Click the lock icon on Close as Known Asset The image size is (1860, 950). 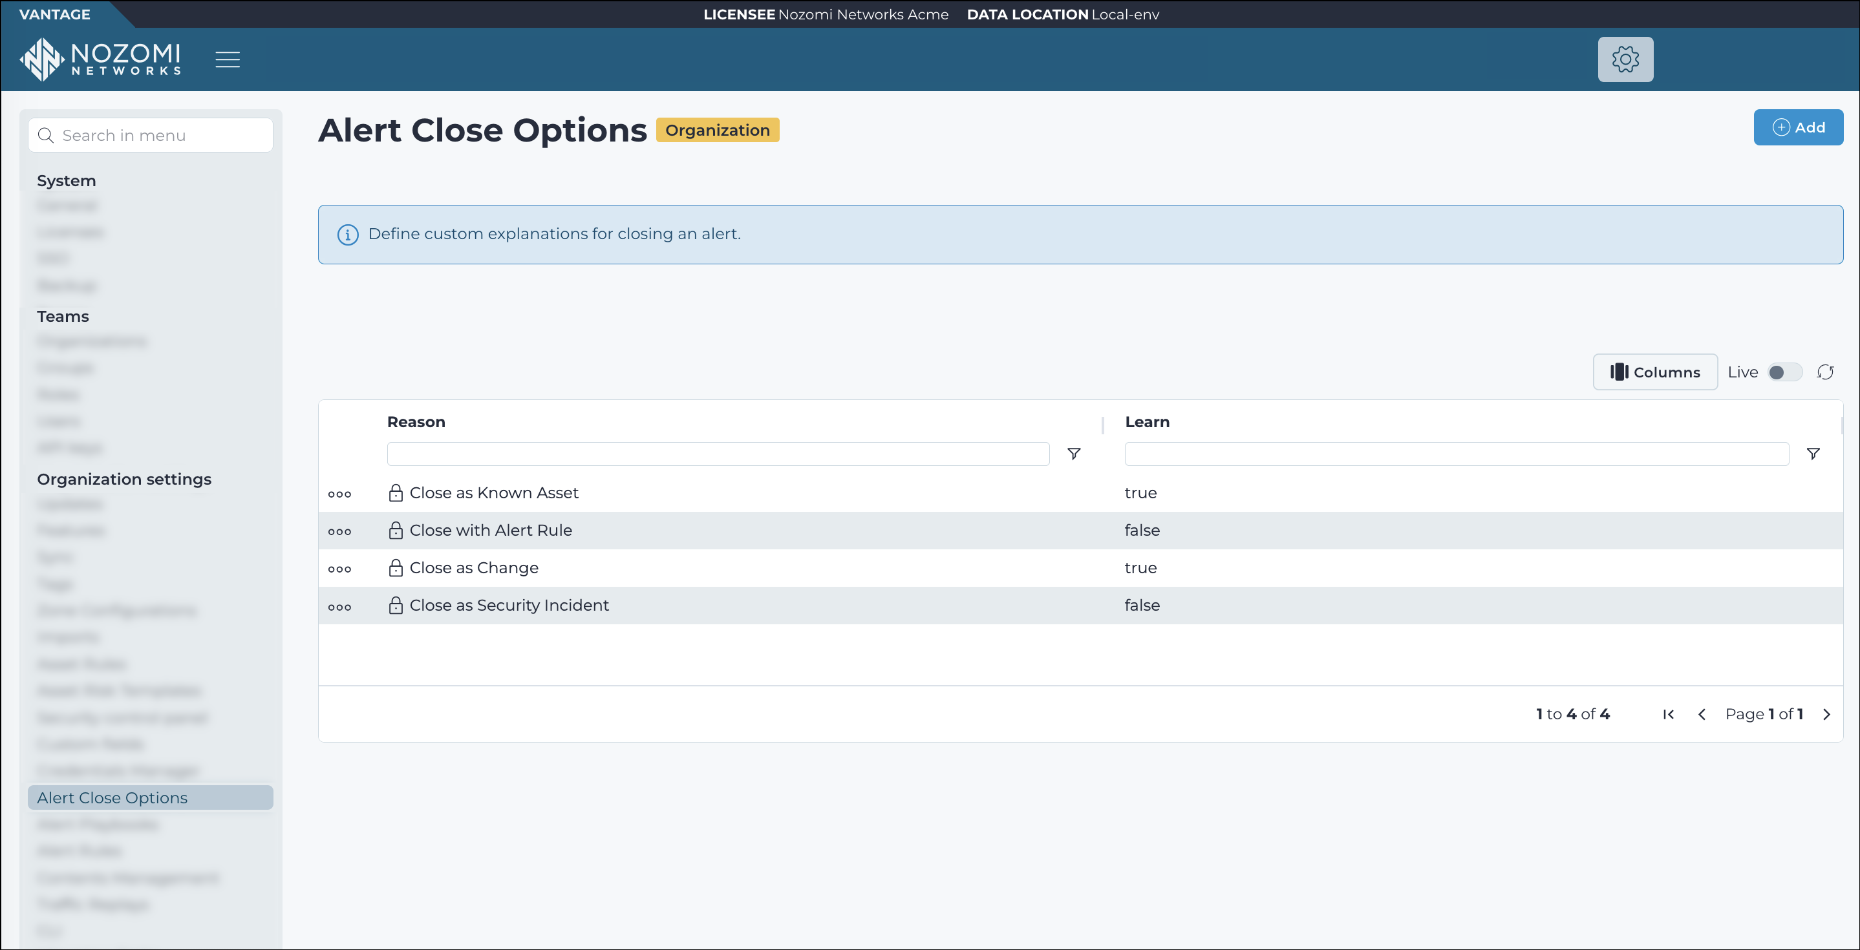point(396,493)
